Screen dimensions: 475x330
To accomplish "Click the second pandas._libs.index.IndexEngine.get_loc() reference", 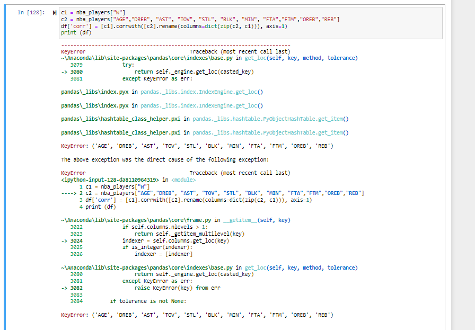I will (x=202, y=105).
